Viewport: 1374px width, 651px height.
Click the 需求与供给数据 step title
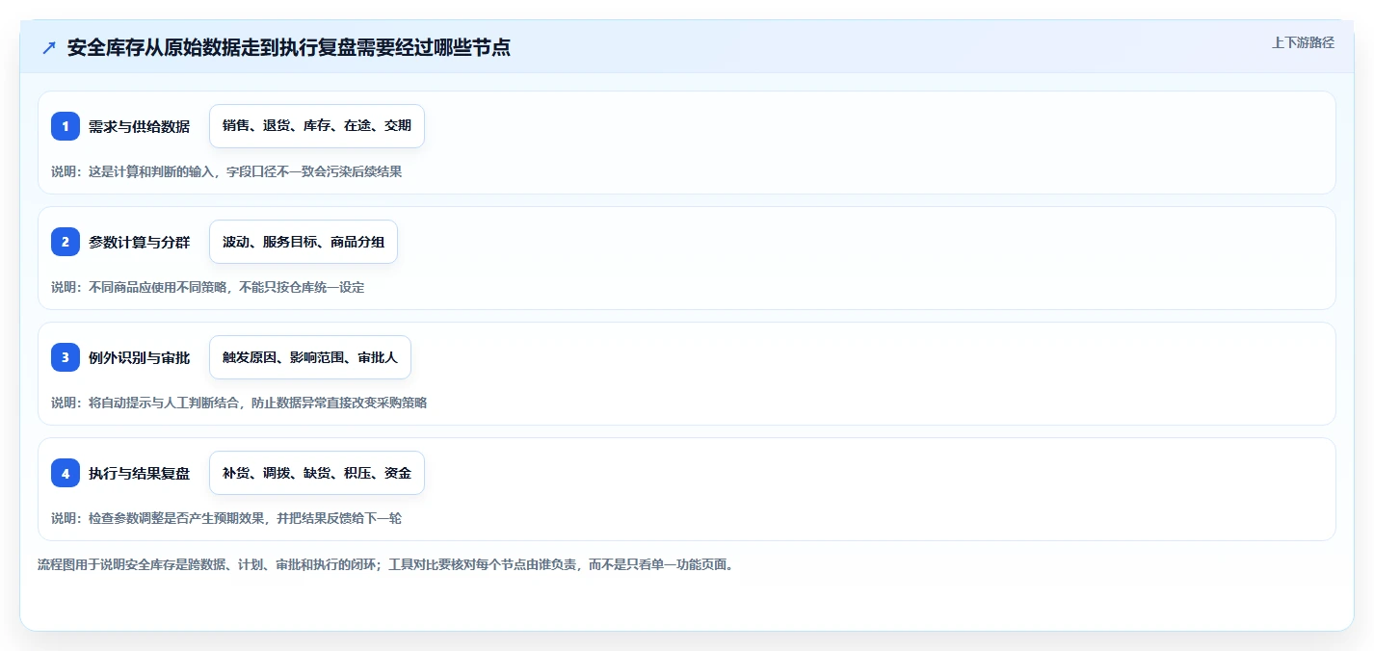139,126
